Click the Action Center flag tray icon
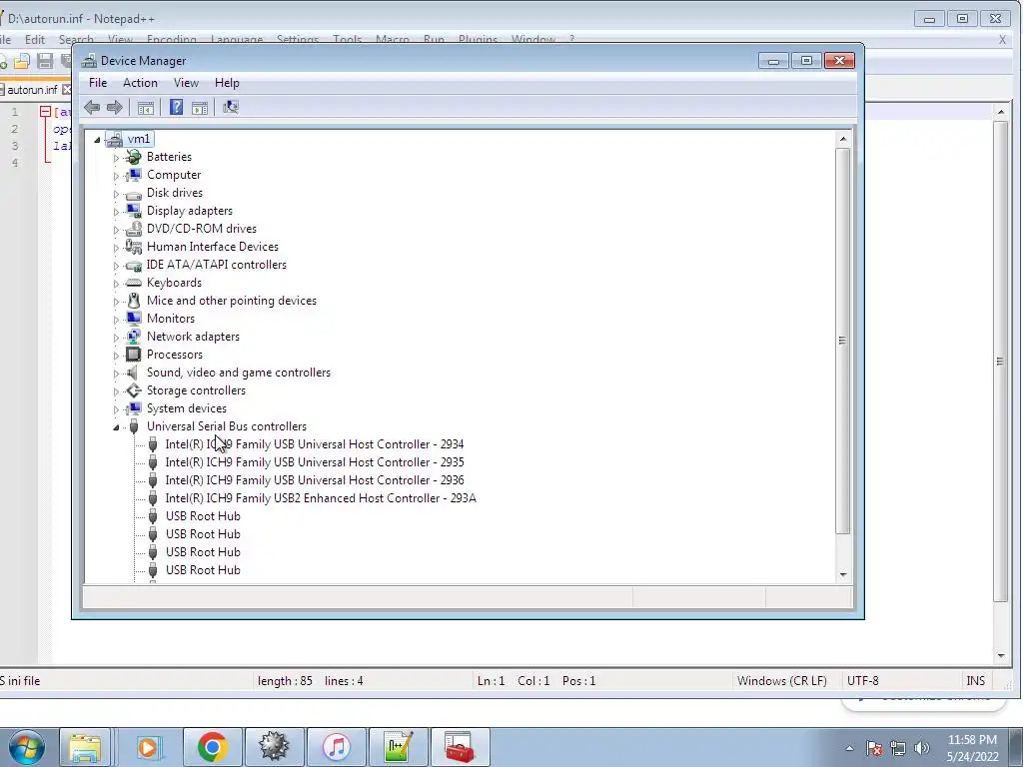 [874, 748]
